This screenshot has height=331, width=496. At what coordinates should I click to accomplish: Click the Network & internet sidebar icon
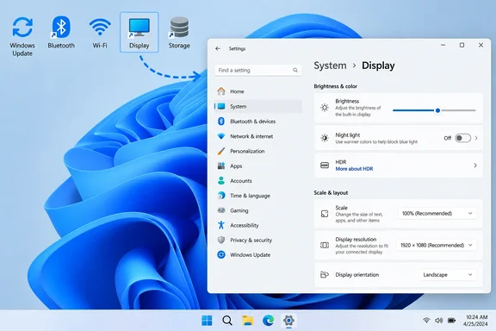221,136
